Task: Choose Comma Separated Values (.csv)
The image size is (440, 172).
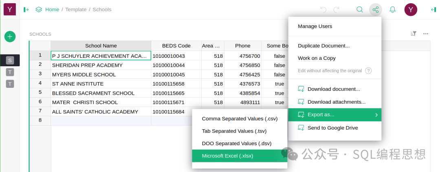Action: 240,119
